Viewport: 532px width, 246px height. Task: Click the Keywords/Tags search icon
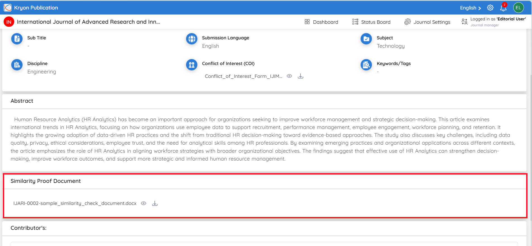point(366,65)
